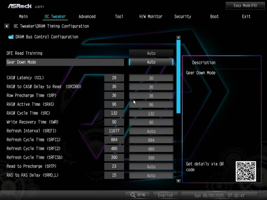Screen dimensions: 267x200
Task: Select RAS# to CAS# Delay to Read label
Action: click(44, 86)
